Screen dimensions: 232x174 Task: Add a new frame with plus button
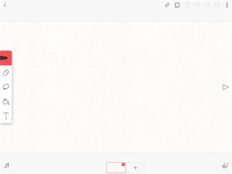(x=135, y=168)
